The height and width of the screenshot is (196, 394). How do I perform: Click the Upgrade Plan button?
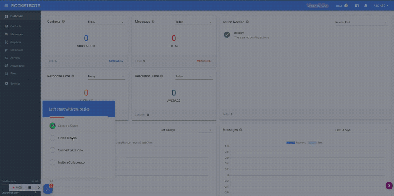pos(317,5)
